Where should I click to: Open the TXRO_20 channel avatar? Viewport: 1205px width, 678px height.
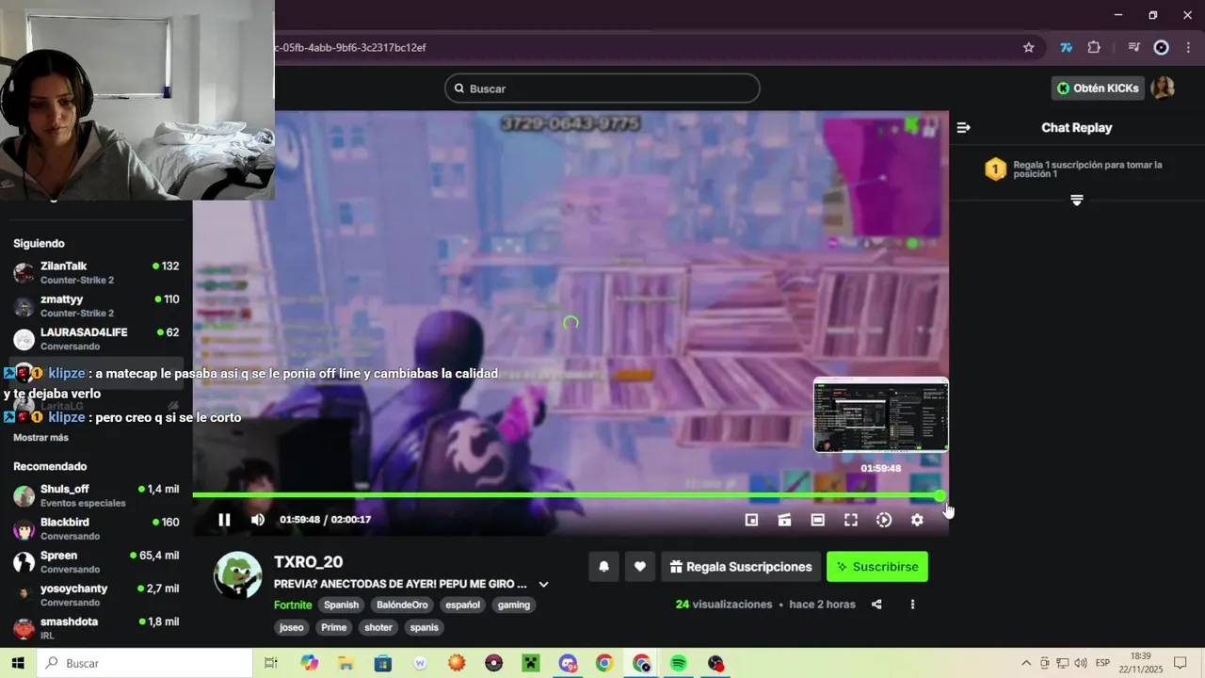click(237, 575)
